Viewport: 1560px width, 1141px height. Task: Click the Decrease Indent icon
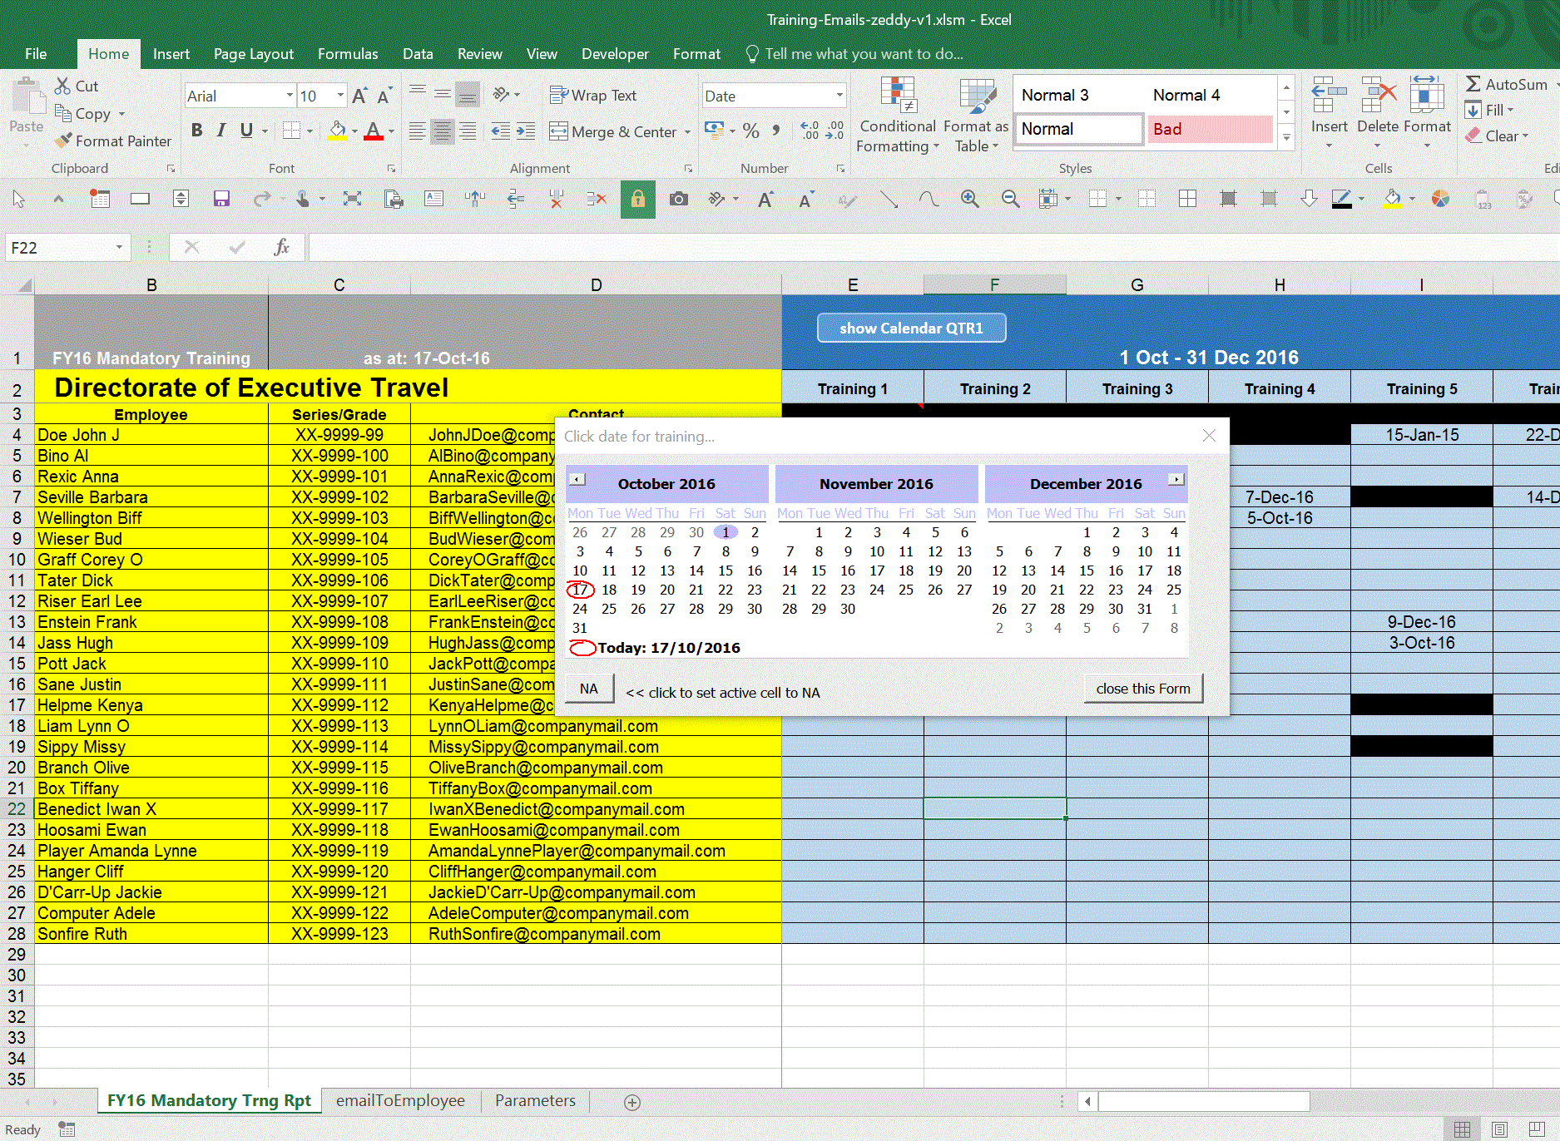tap(500, 131)
